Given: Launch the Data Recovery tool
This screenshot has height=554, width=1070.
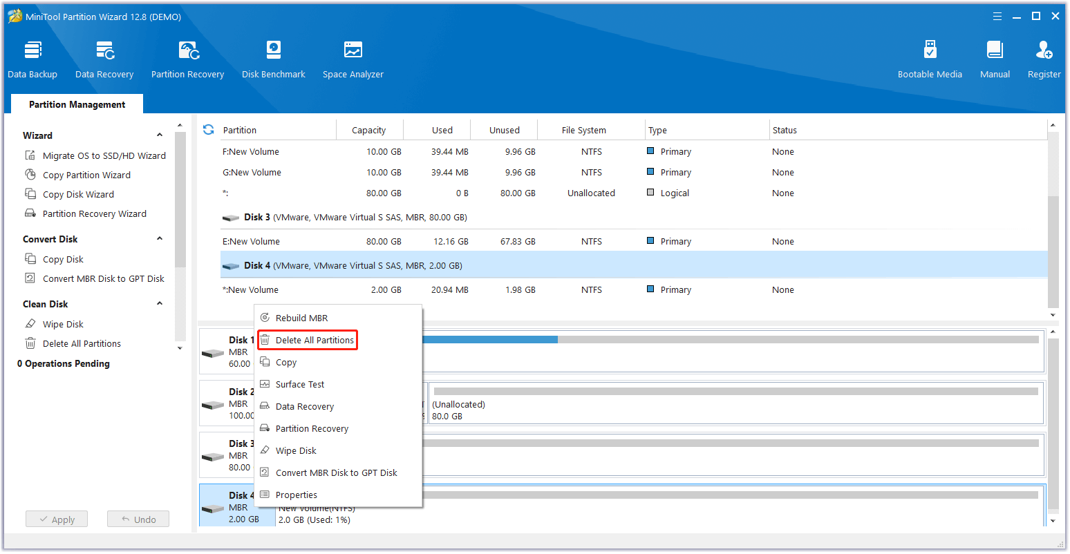Looking at the screenshot, I should pos(104,59).
